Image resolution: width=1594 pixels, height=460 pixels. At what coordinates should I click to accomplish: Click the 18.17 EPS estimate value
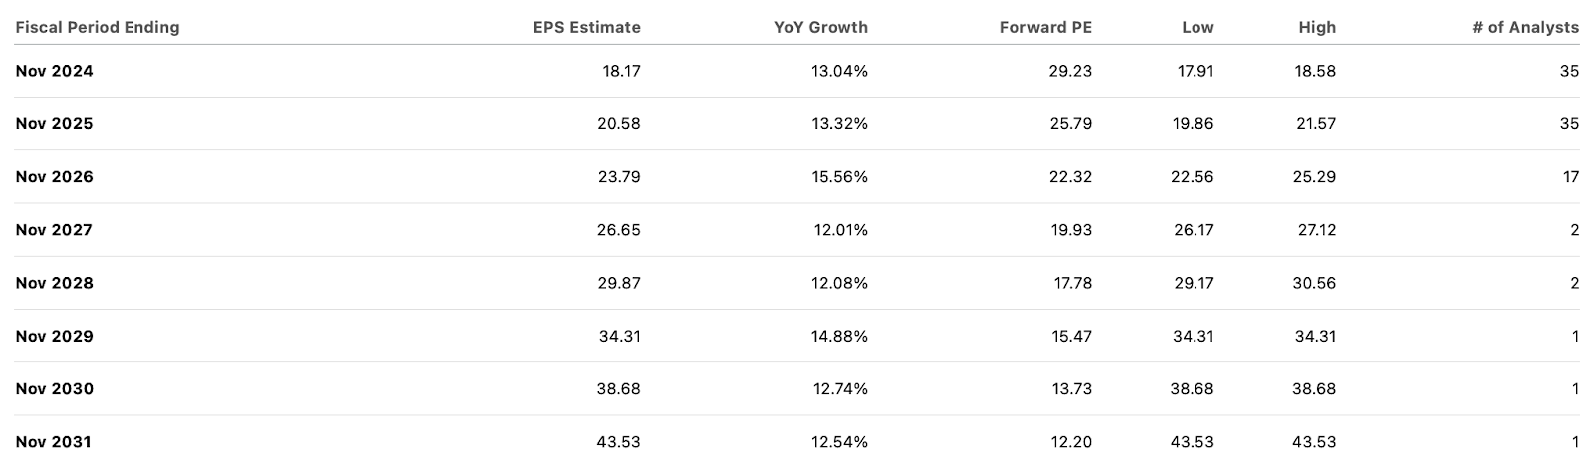[621, 71]
